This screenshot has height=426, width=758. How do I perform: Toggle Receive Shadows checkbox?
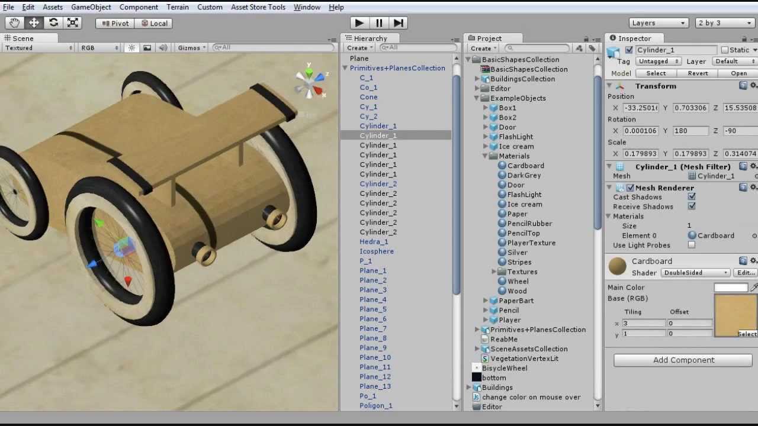(x=692, y=206)
